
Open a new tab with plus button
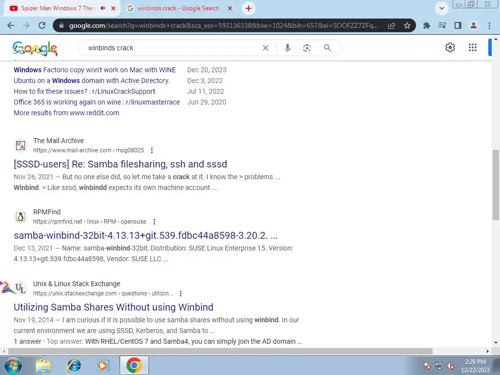coord(249,8)
